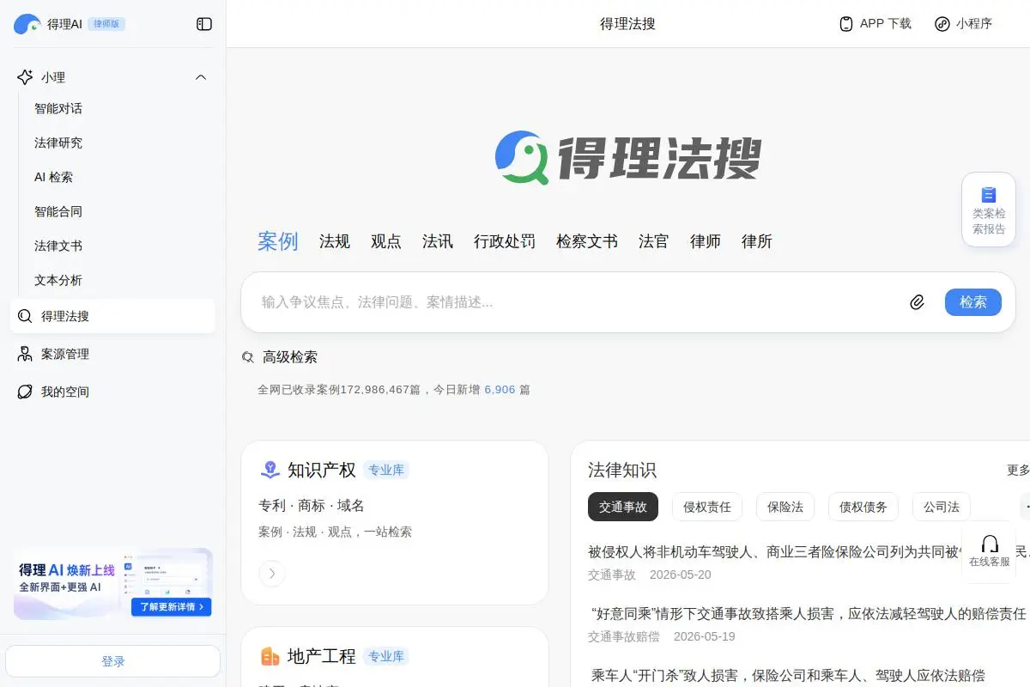This screenshot has width=1030, height=687.
Task: Open article 被侵权人将非机动车驾驶人
Action: tap(809, 551)
